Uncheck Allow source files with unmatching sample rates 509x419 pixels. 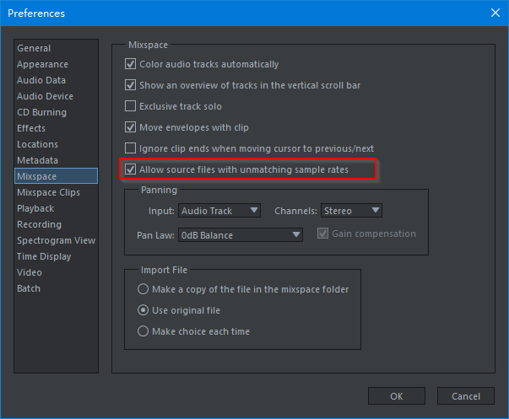click(130, 170)
